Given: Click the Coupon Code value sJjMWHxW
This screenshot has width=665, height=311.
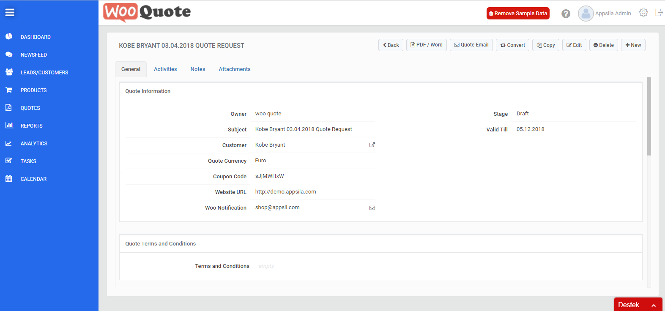Looking at the screenshot, I should point(270,176).
